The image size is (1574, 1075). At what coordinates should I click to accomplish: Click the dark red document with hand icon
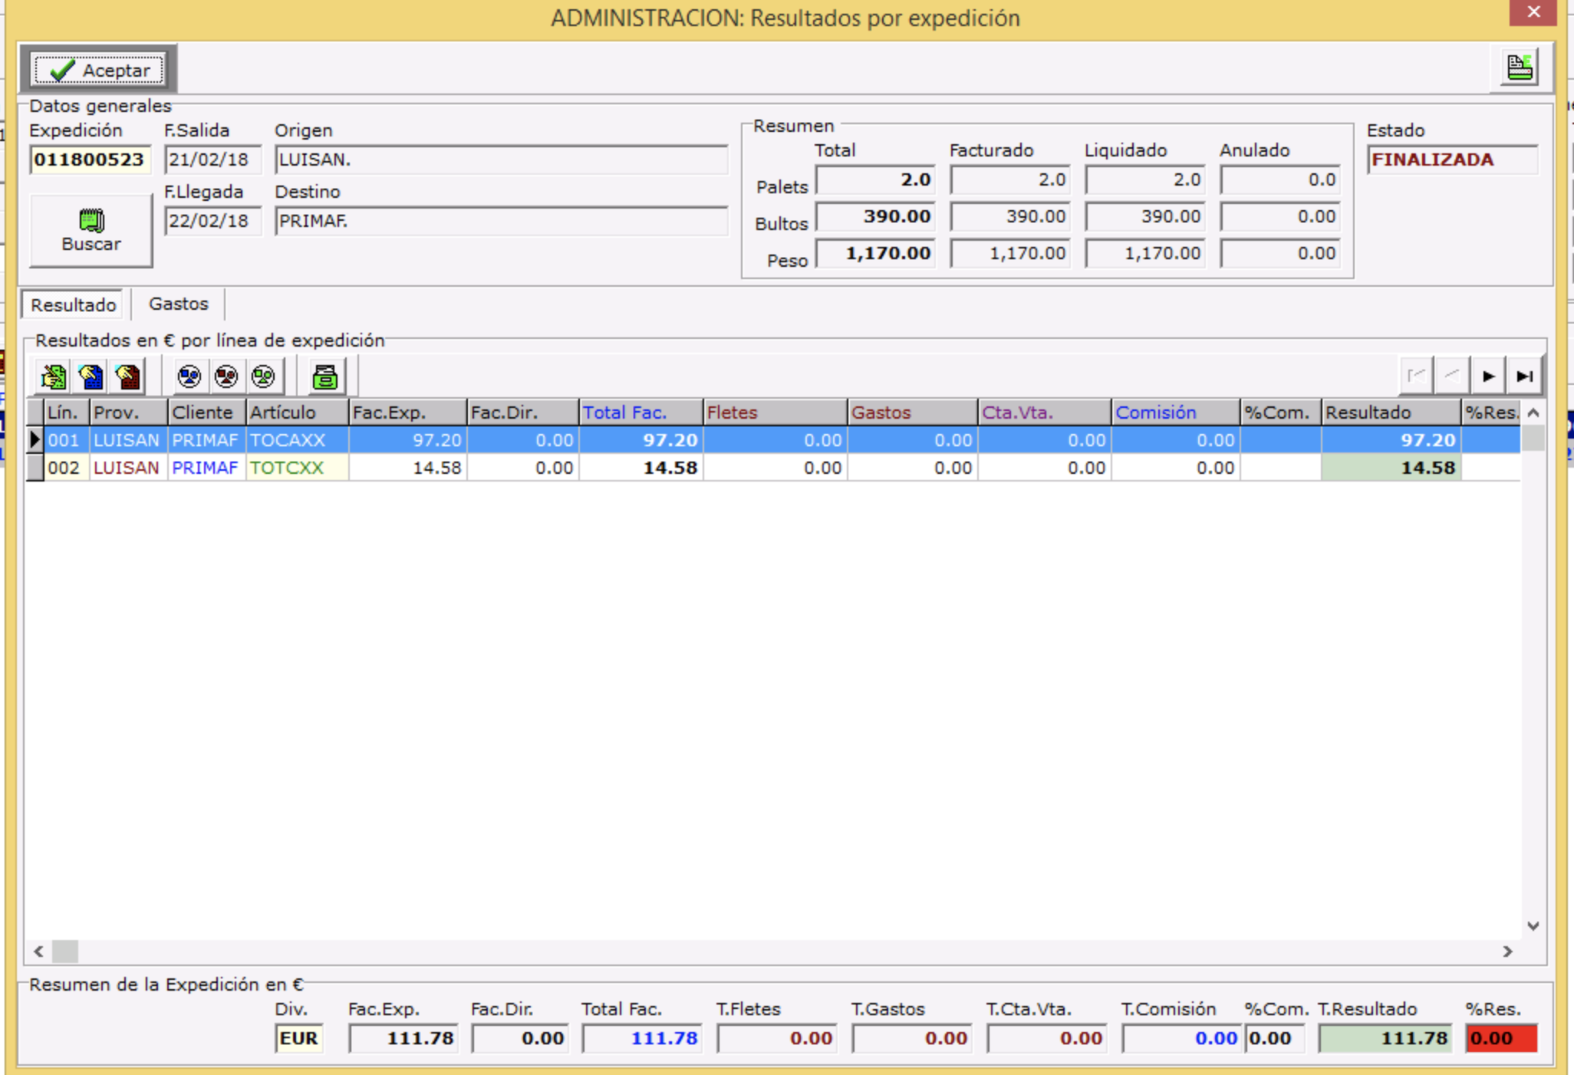pos(127,376)
